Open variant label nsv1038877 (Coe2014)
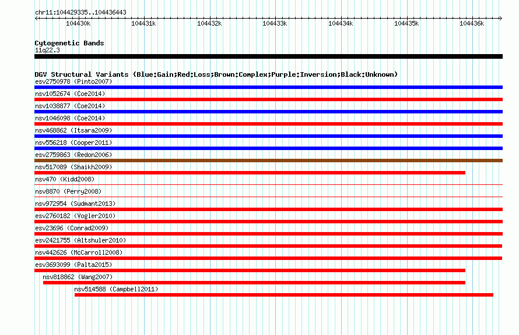Screen dimensions: 519x335 70,106
